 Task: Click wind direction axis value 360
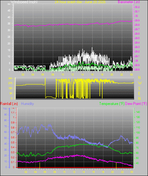10,78
